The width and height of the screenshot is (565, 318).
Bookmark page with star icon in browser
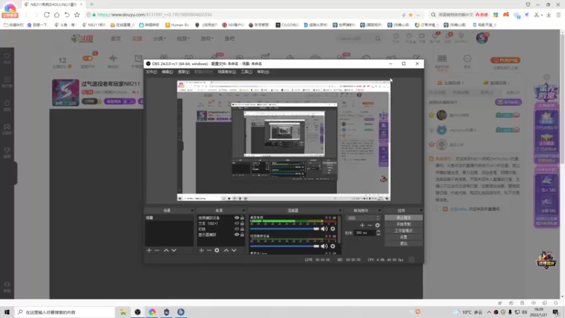click(77, 15)
